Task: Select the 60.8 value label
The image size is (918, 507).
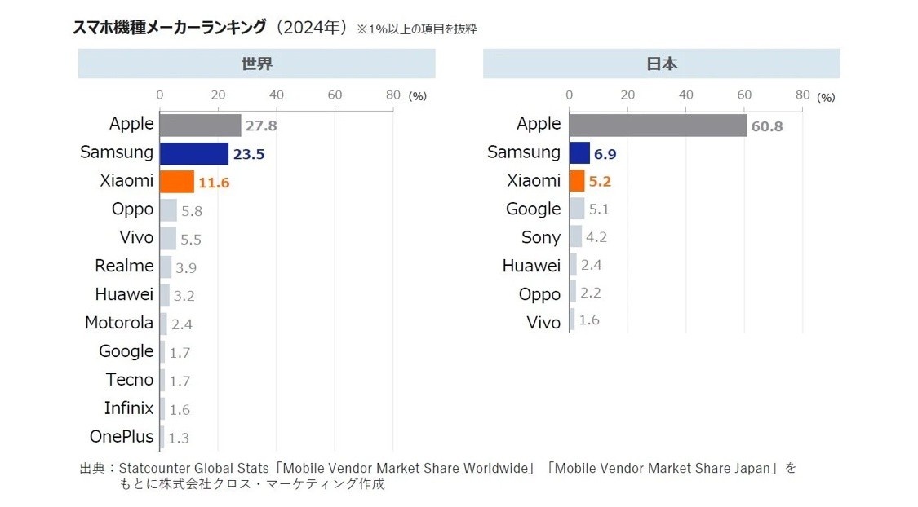Action: [766, 126]
